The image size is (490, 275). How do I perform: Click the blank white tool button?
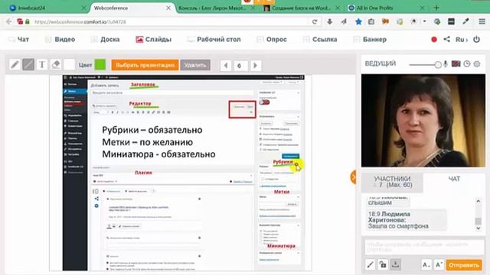[70, 65]
